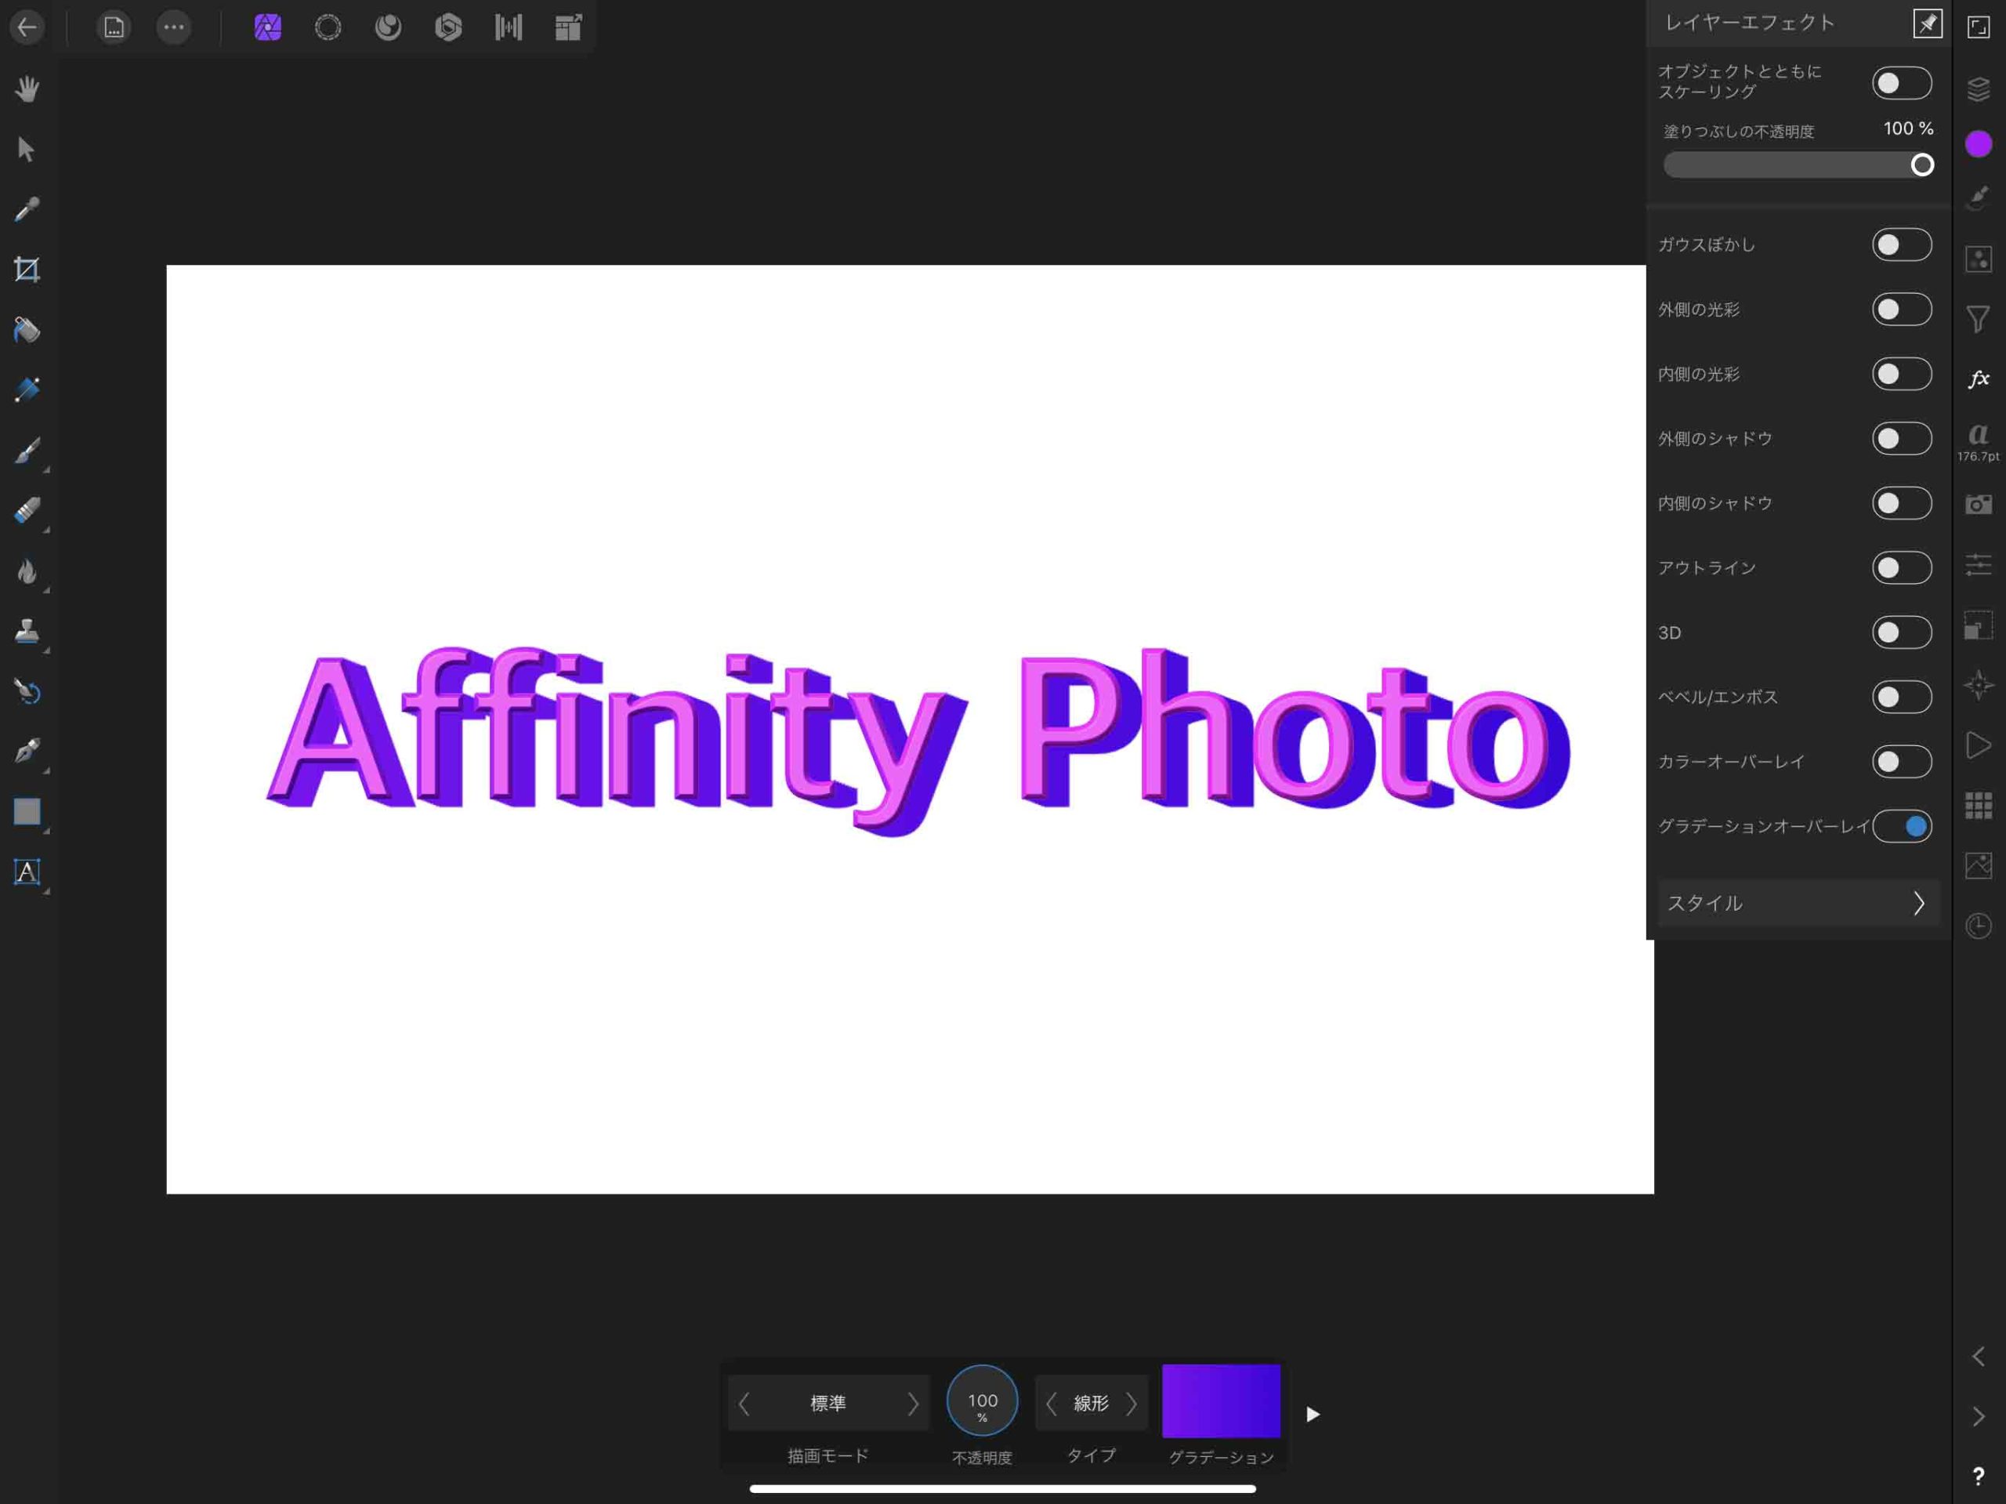
Task: Select the Undo Brush tool
Action: [x=27, y=692]
